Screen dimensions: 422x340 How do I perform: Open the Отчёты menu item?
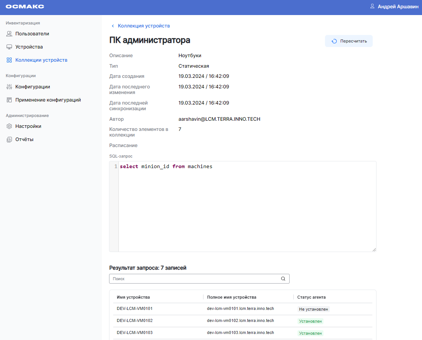click(24, 140)
